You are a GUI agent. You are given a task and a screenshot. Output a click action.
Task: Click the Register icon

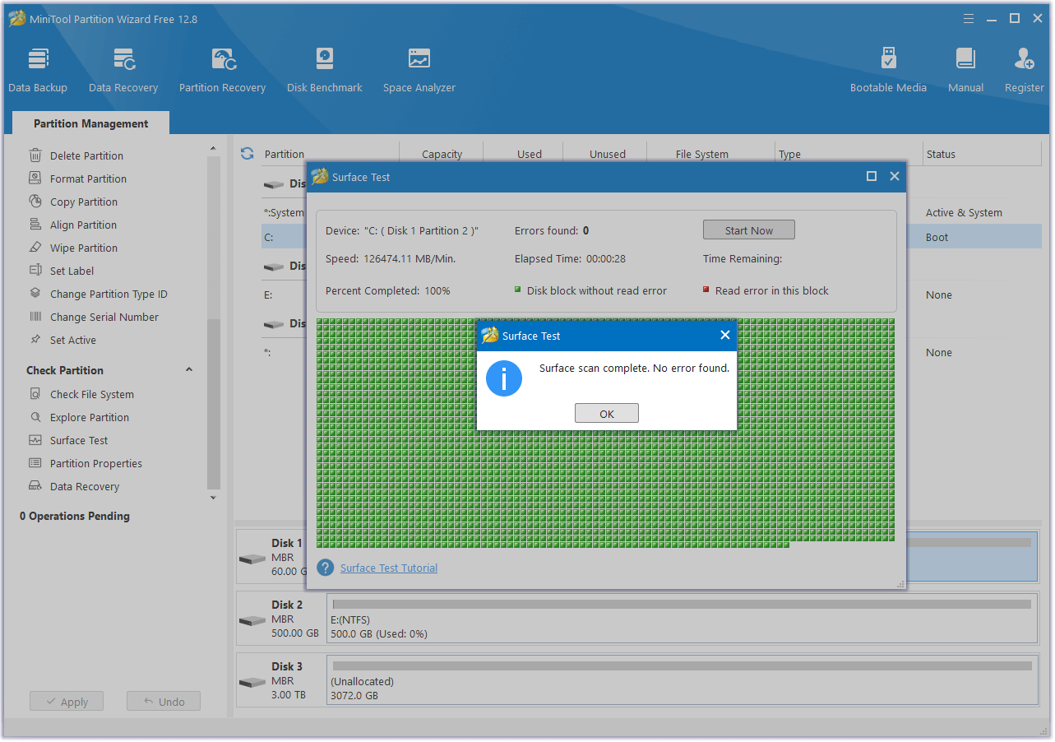(x=1025, y=71)
